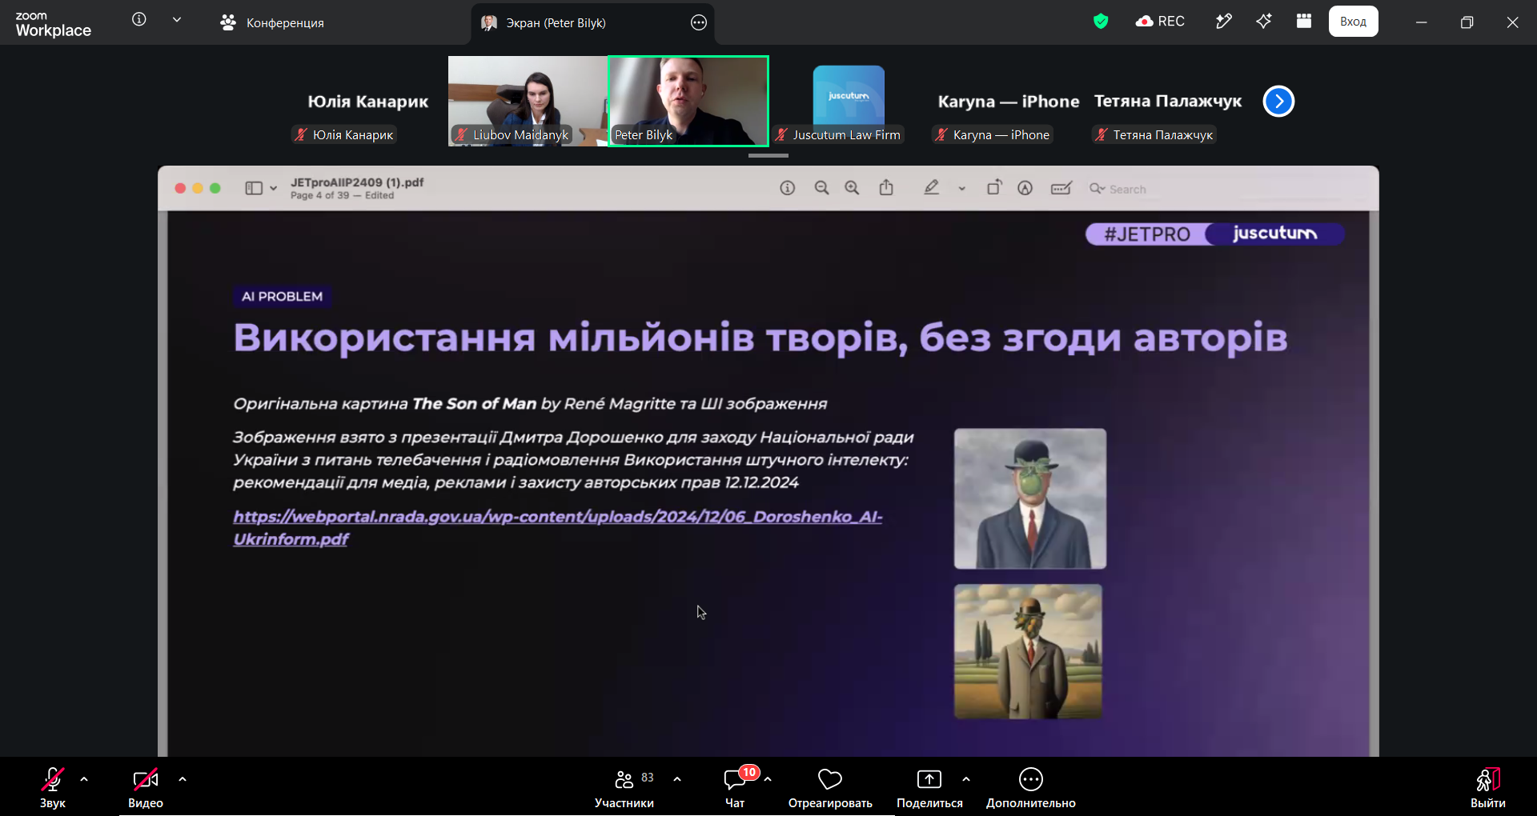1537x816 pixels.
Task: Expand chat options arrow
Action: pos(768,778)
